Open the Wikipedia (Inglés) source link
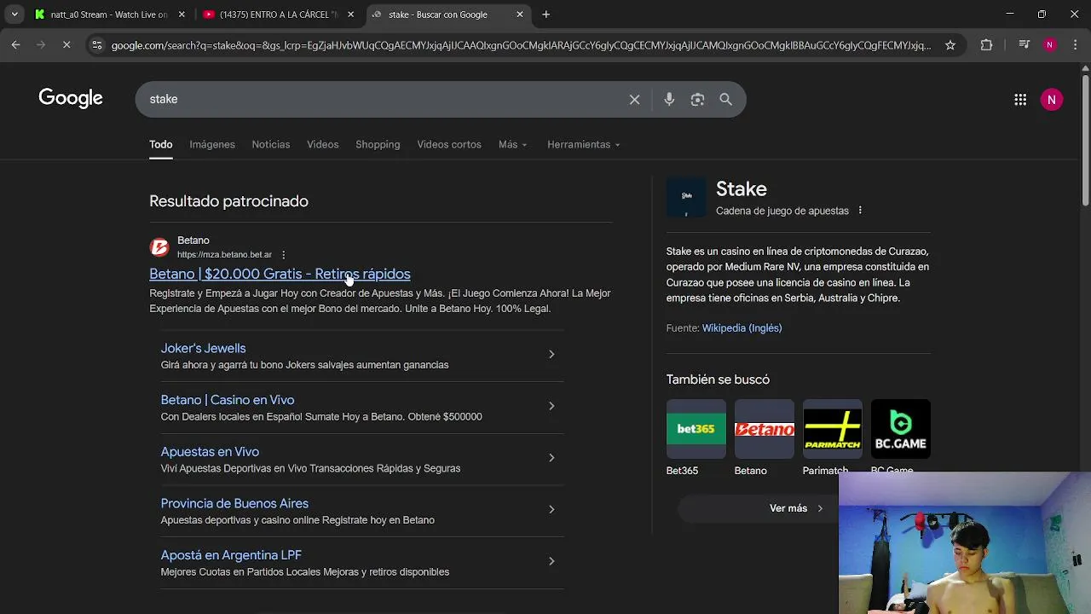Screen dimensions: 1091x614 (742, 328)
